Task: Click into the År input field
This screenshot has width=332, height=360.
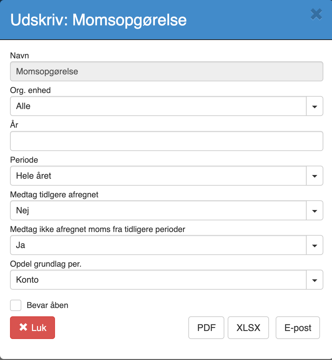Action: [x=166, y=141]
